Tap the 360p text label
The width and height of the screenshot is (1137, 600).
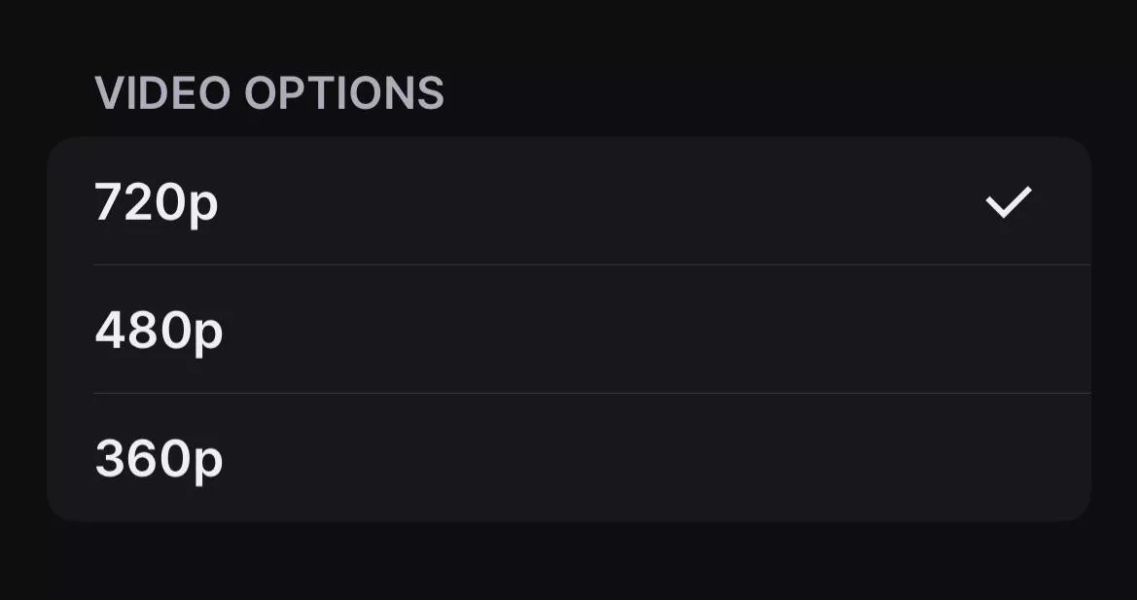(x=159, y=459)
